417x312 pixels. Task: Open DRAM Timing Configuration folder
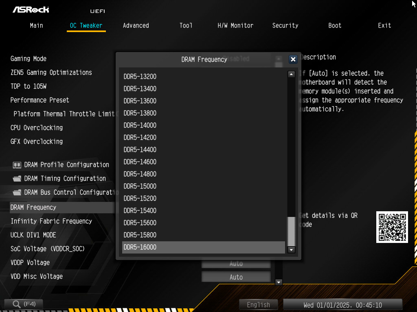(x=17, y=179)
